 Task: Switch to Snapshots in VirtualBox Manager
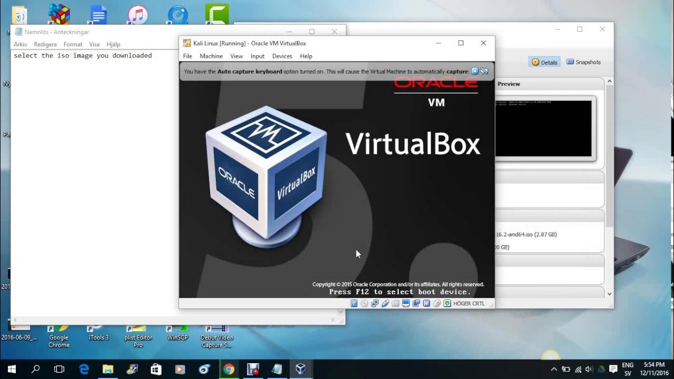[x=583, y=62]
